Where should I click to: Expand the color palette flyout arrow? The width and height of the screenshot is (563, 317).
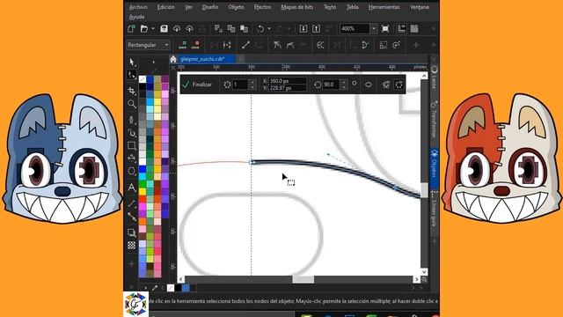click(x=154, y=63)
